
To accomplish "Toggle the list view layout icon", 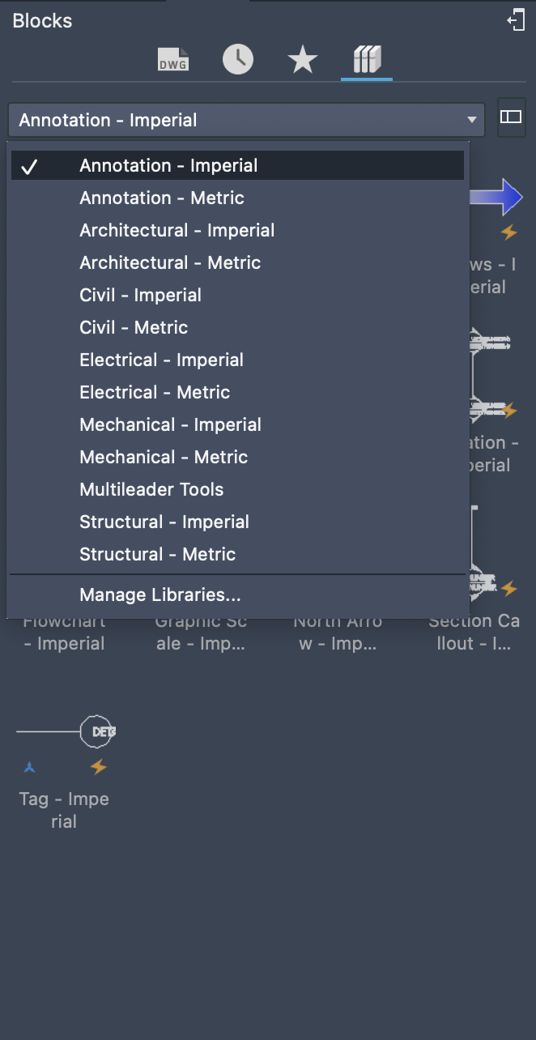I will tap(511, 117).
